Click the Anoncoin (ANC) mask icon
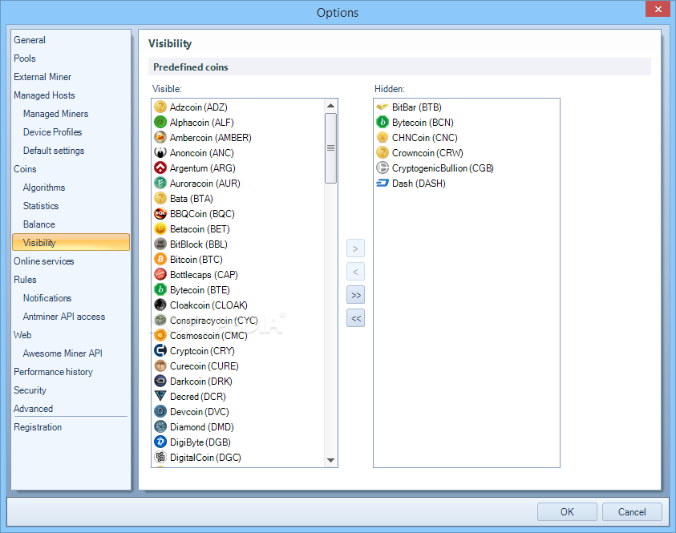Screen dimensions: 676x533 [160, 152]
